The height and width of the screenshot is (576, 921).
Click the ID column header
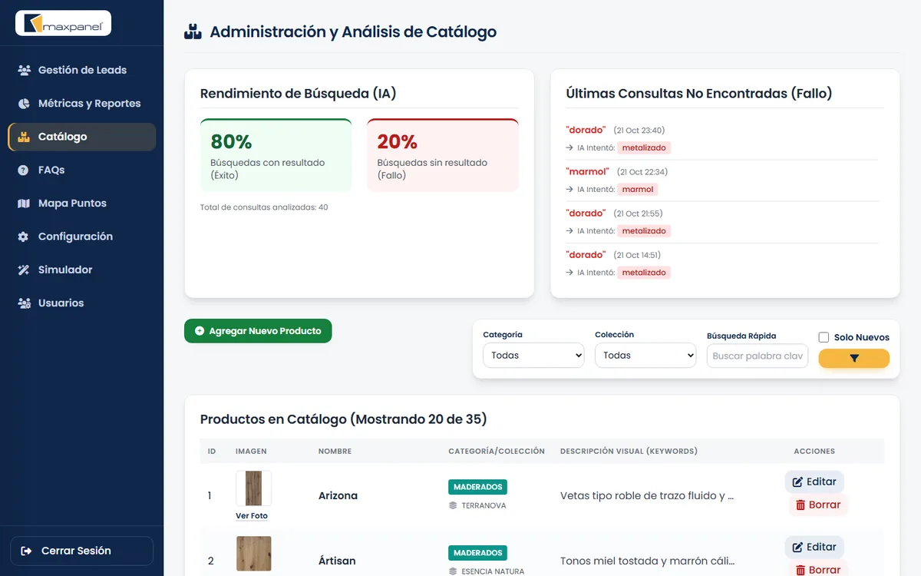212,452
